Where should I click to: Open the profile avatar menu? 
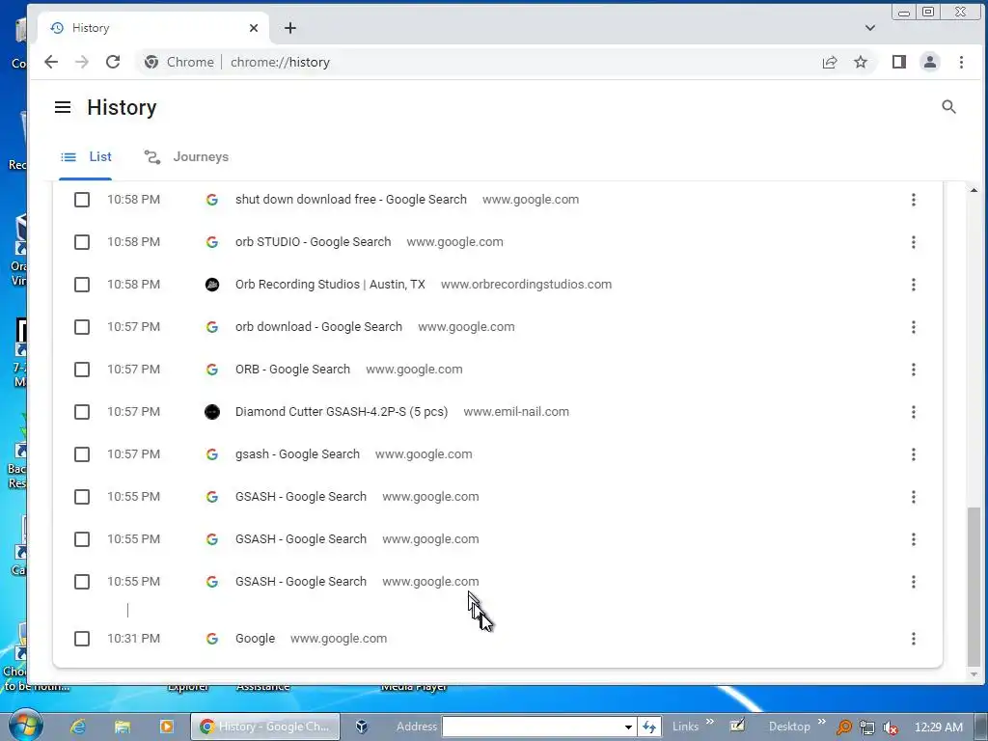(x=930, y=62)
